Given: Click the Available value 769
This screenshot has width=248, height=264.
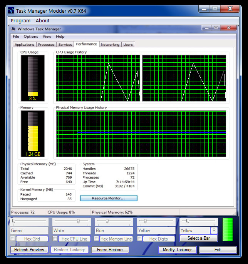Looking at the screenshot, I should (x=69, y=177).
